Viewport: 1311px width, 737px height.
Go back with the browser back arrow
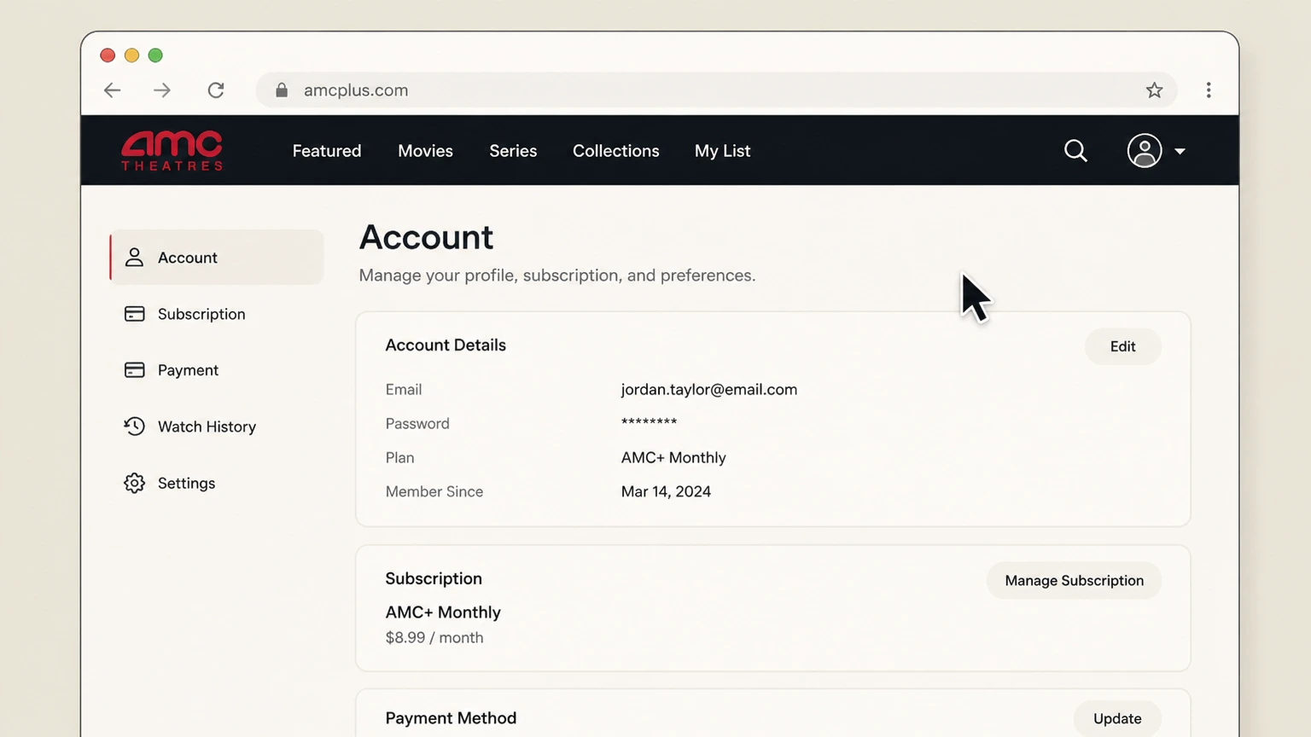(112, 90)
